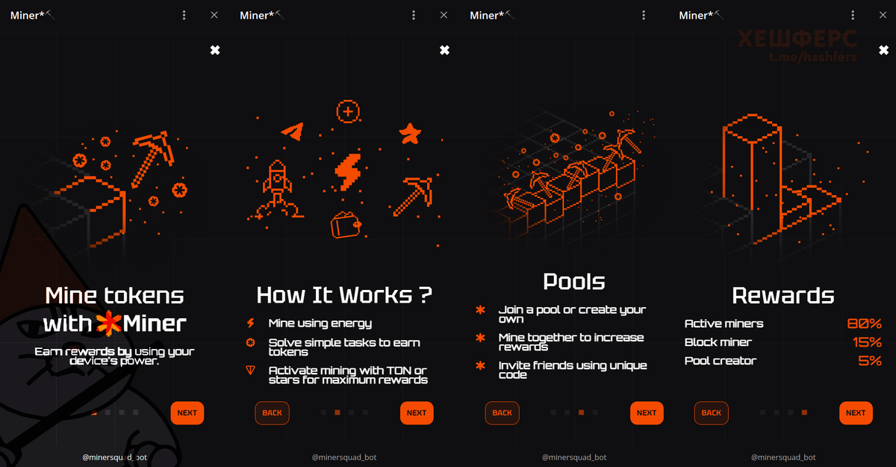Click NEXT on the Rewards screen

[856, 412]
